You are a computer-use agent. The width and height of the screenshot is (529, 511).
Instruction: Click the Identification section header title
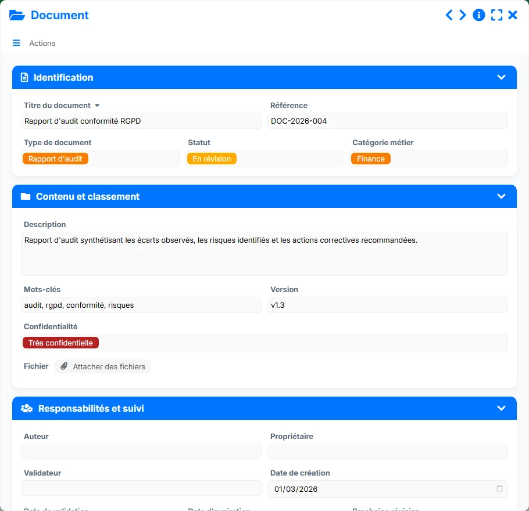(x=63, y=78)
